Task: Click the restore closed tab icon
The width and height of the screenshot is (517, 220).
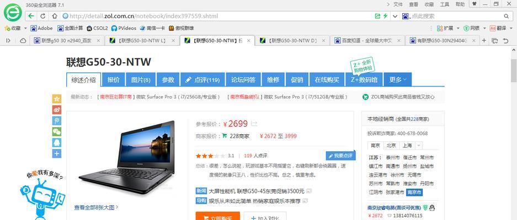Action: 505,41
